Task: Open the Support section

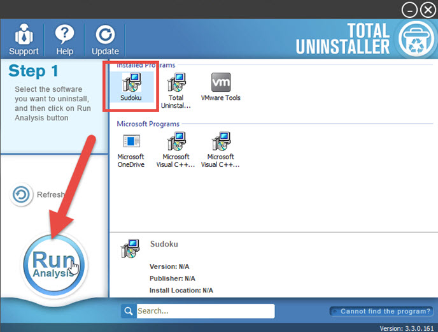Action: click(24, 40)
